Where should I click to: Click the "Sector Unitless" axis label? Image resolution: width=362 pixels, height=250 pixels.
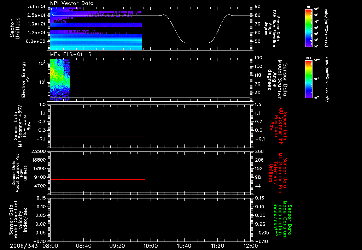point(14,28)
